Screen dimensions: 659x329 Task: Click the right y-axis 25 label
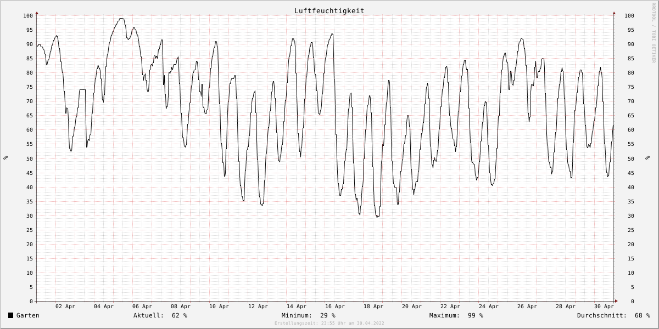631,230
